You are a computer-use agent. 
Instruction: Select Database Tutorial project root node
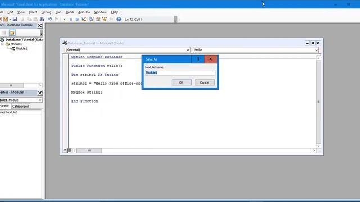[24, 40]
